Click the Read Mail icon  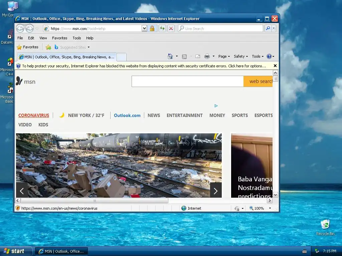(x=198, y=57)
